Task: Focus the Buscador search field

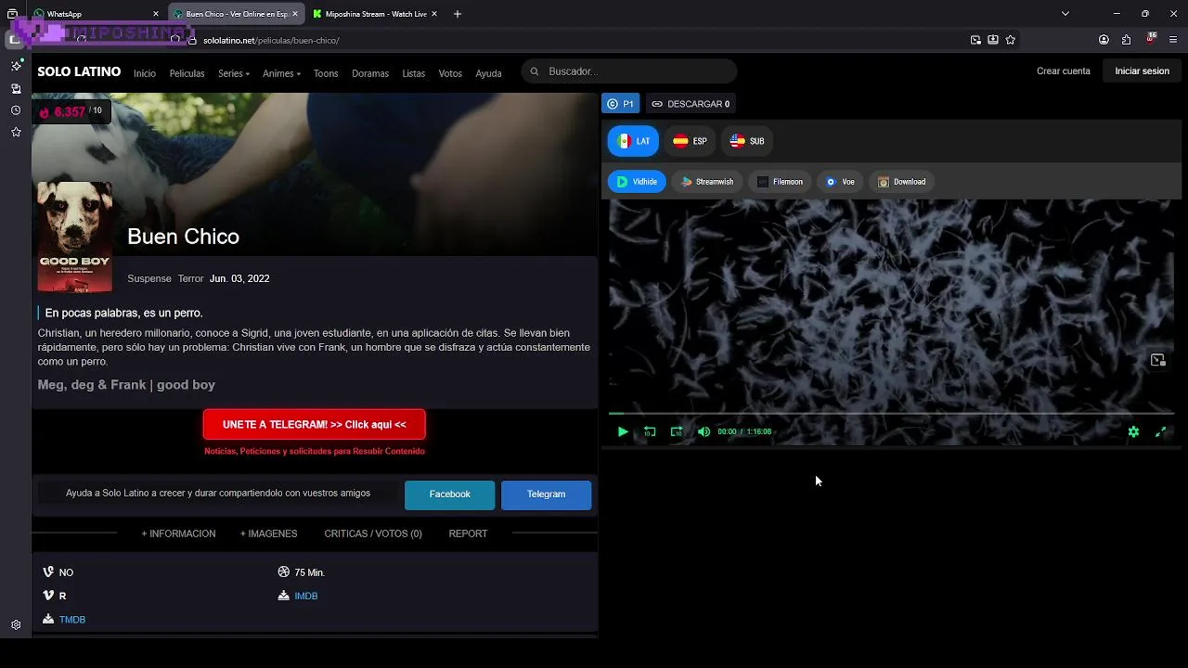Action: click(629, 71)
